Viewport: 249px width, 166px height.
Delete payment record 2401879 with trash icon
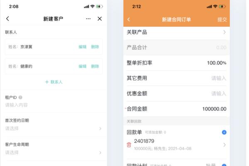[x=129, y=145]
